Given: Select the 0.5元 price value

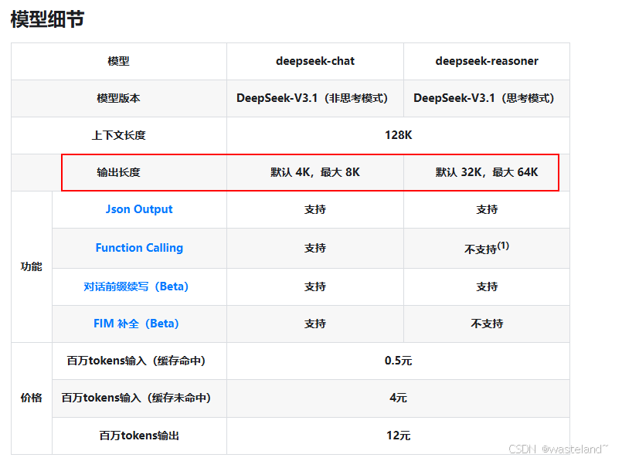Looking at the screenshot, I should coord(398,361).
